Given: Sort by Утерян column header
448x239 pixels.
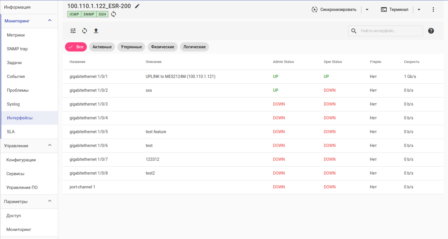Looking at the screenshot, I should (376, 62).
